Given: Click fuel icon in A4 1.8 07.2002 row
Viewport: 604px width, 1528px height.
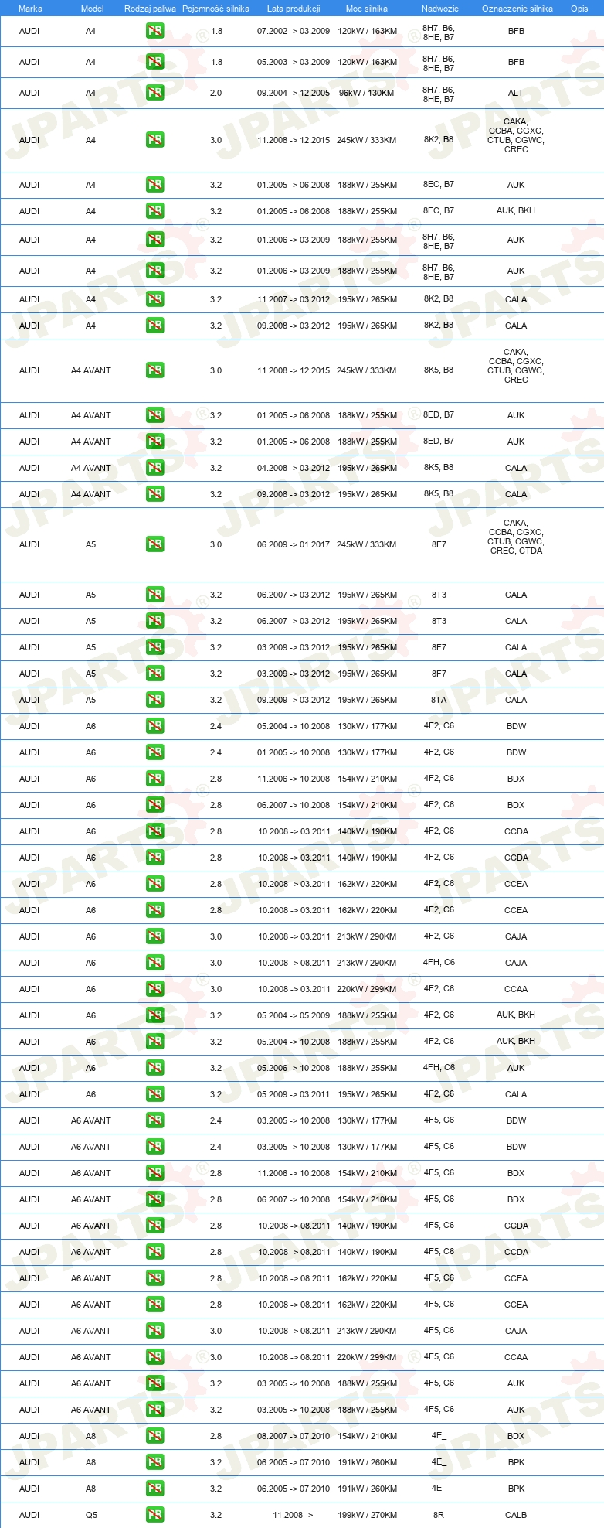Looking at the screenshot, I should click(x=154, y=31).
